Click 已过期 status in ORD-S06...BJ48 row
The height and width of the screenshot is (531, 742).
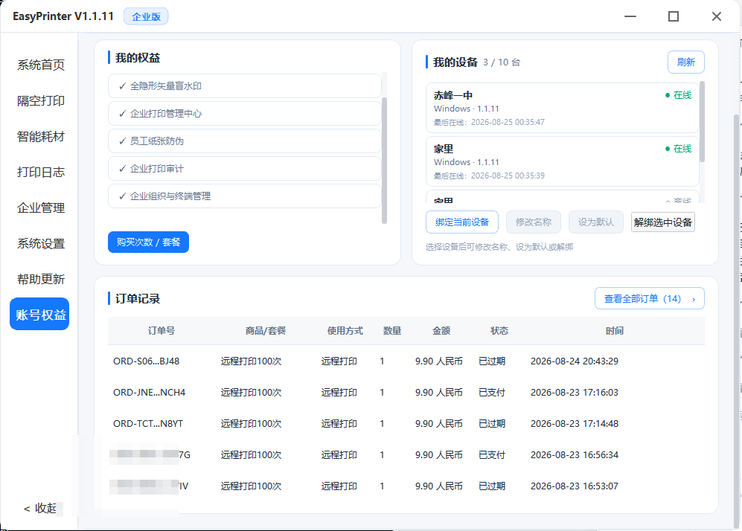pyautogui.click(x=492, y=361)
